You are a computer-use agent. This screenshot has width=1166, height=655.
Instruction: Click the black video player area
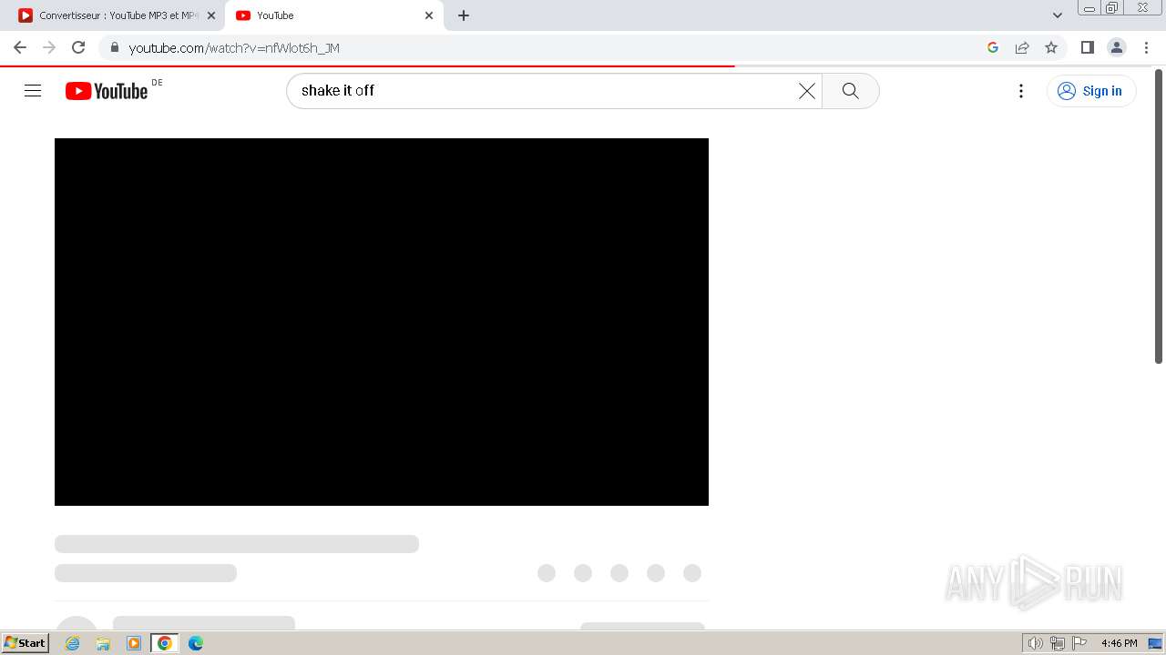pos(382,322)
